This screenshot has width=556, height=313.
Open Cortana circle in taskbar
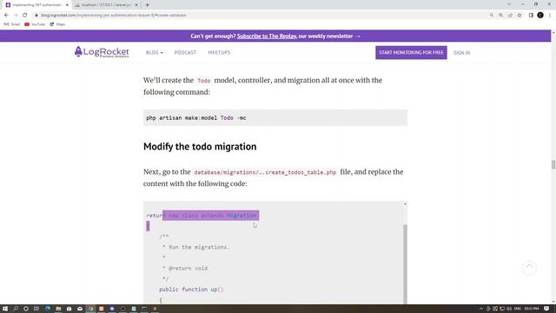coord(26,309)
